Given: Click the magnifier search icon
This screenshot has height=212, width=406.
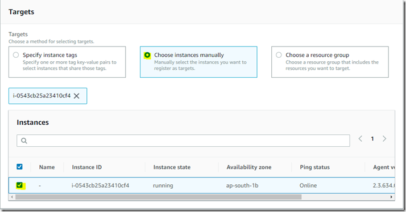Looking at the screenshot, I should pos(24,141).
